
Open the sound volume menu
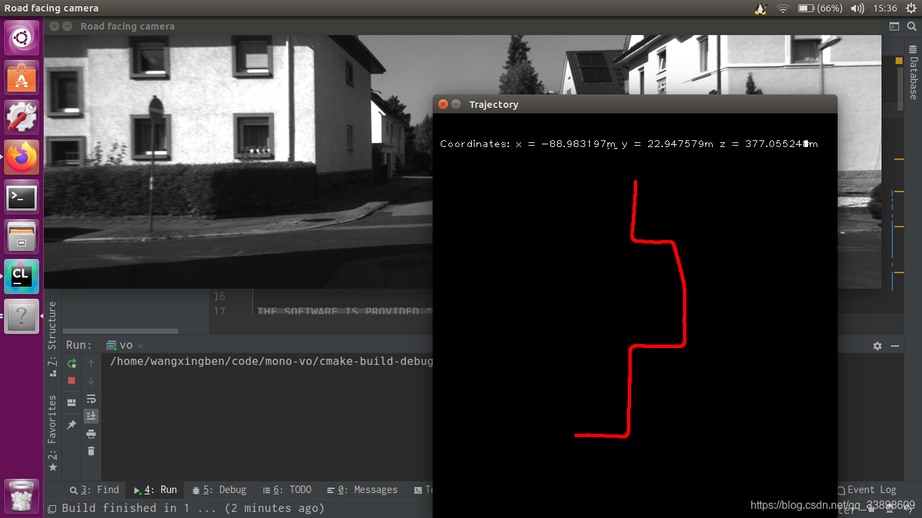tap(858, 8)
